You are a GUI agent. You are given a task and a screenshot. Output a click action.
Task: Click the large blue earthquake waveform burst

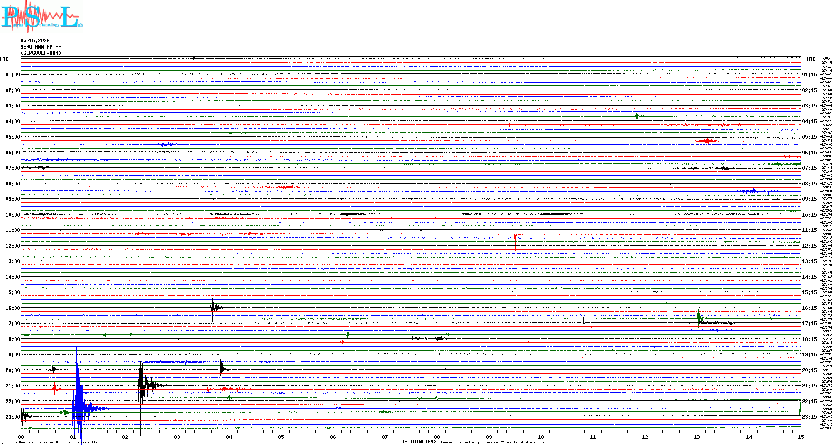click(x=79, y=404)
